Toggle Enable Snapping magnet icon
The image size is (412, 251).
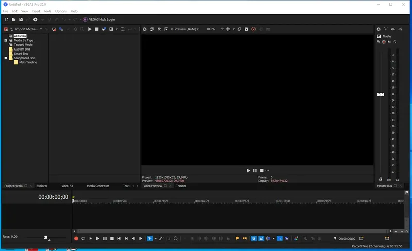tap(253, 239)
